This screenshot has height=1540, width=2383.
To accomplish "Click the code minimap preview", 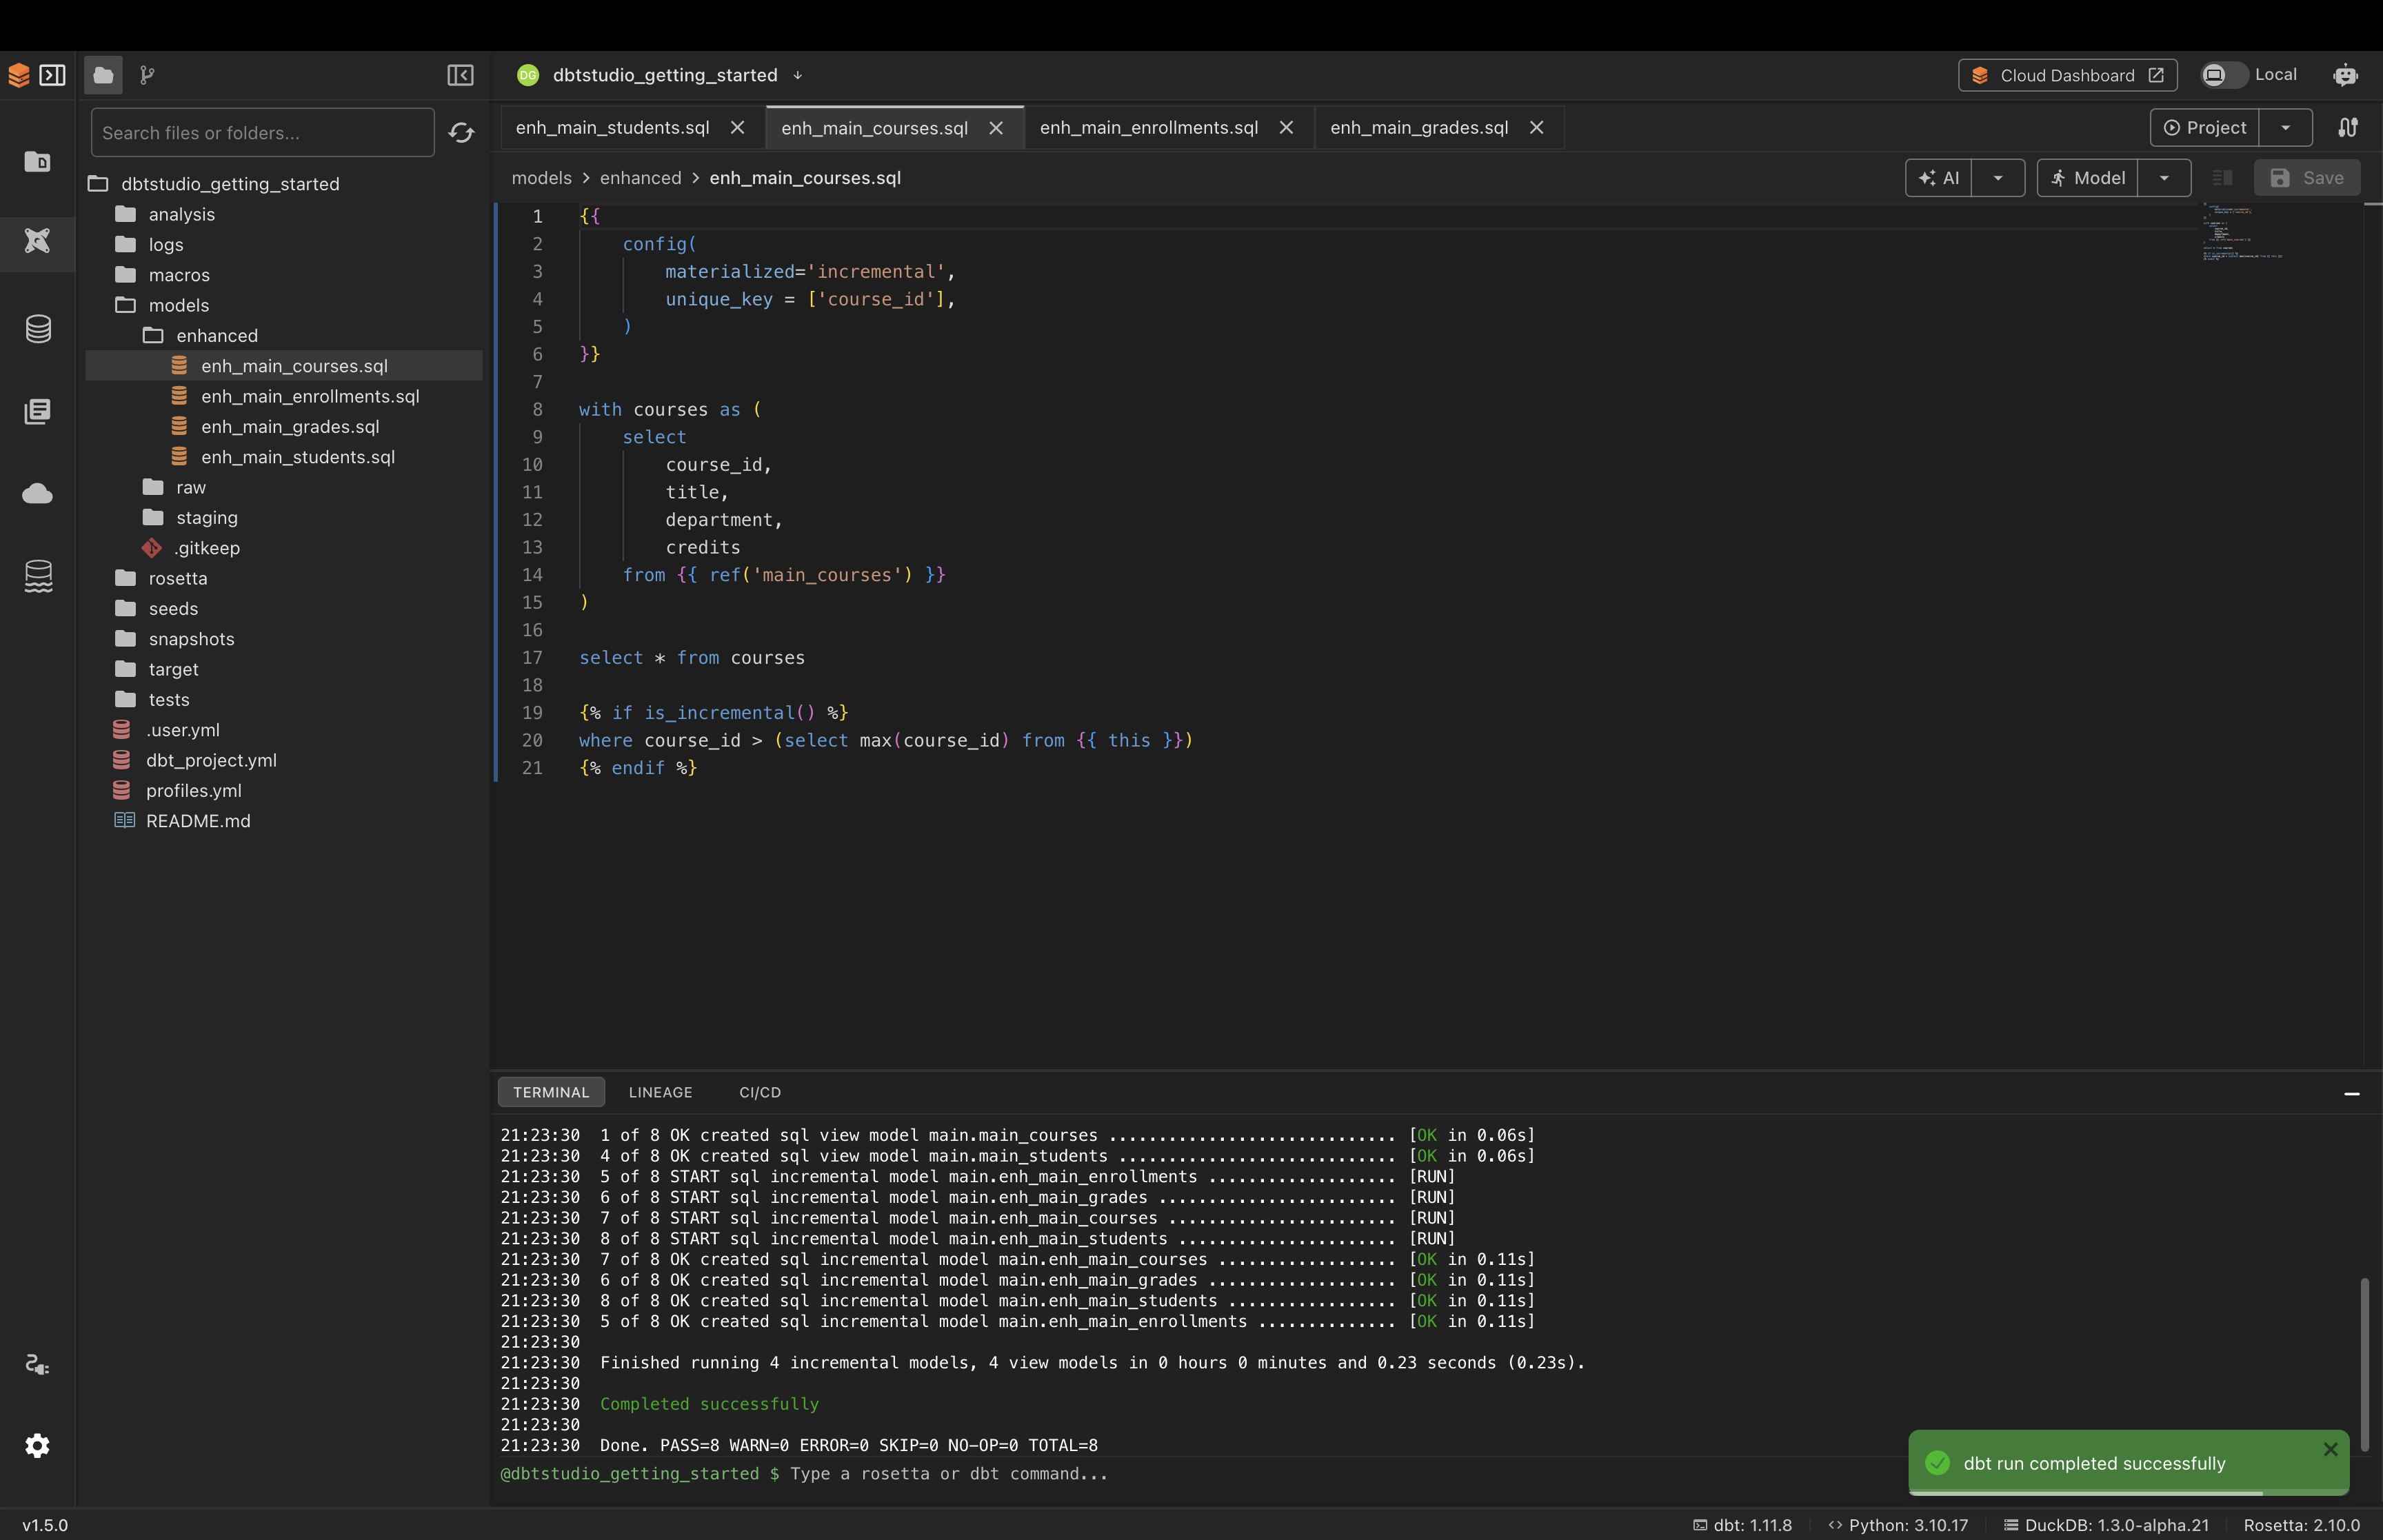I will tap(2242, 232).
